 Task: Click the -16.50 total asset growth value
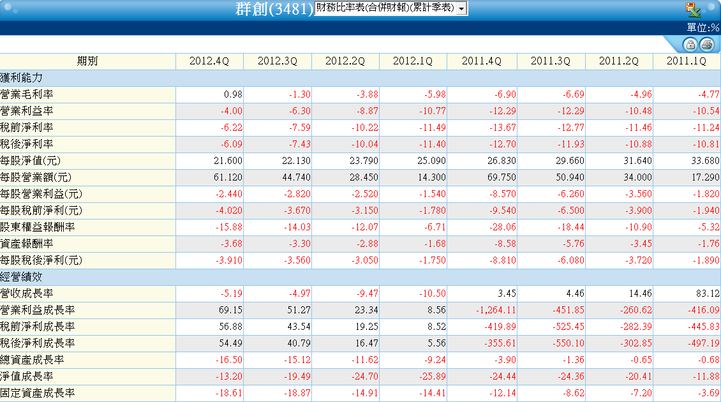click(229, 360)
